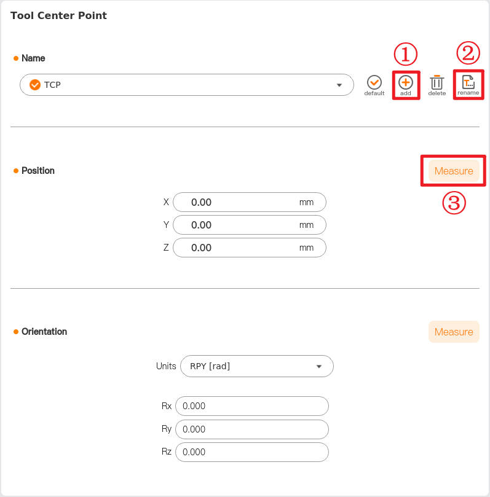Click the X position input field
This screenshot has width=490, height=497.
(249, 202)
